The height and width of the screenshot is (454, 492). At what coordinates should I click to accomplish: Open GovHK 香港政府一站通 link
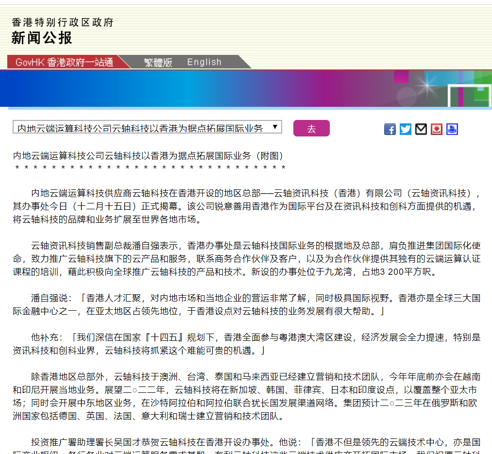(x=64, y=62)
